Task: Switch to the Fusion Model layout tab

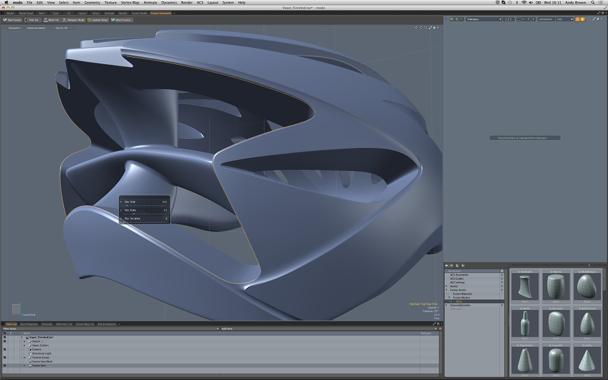Action: [x=140, y=12]
